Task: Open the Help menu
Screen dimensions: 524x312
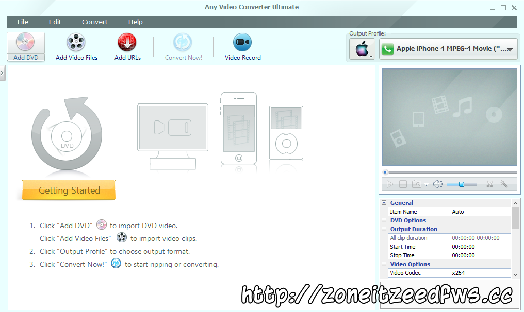Action: click(135, 22)
